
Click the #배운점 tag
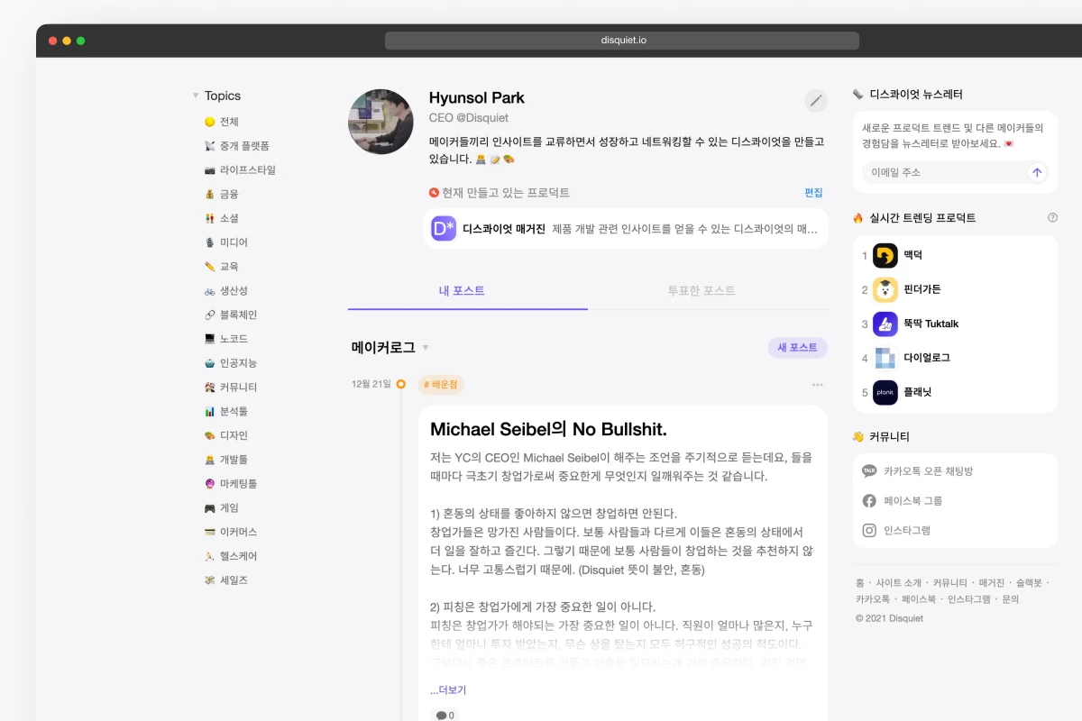[441, 385]
